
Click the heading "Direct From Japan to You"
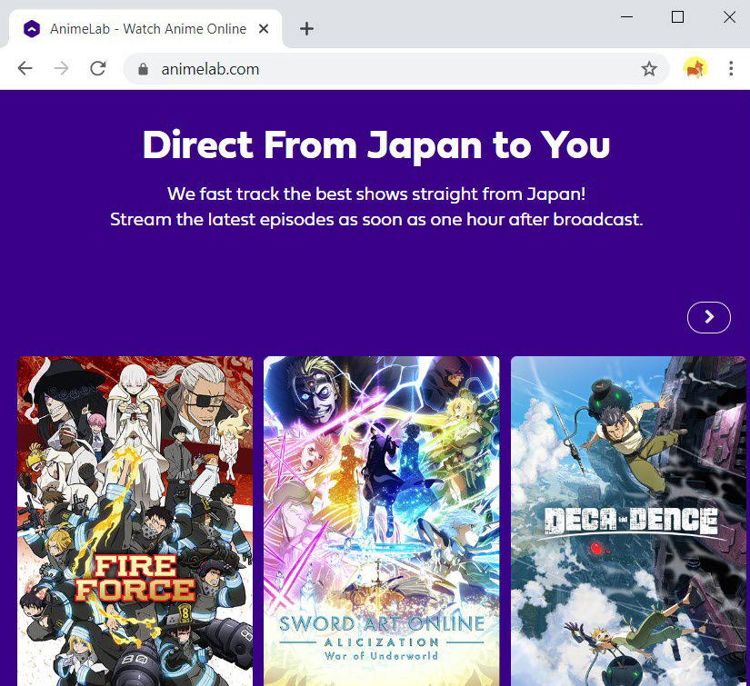[376, 145]
